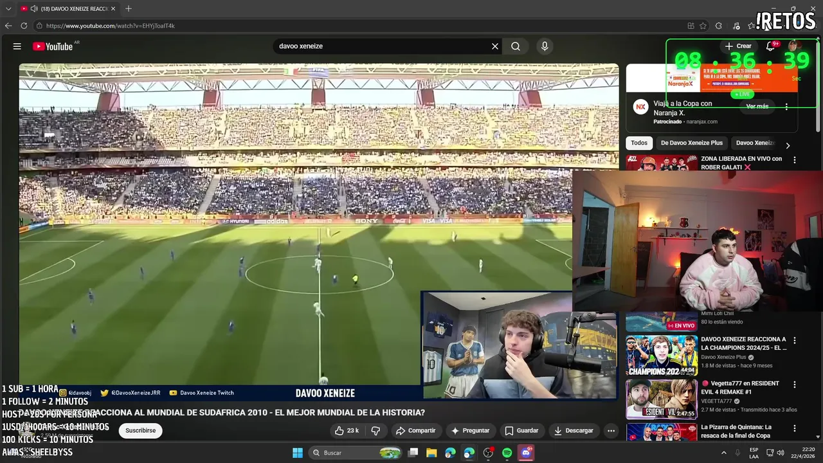
Task: Open options for CHAMPIONS 2024/25 video
Action: (x=795, y=341)
